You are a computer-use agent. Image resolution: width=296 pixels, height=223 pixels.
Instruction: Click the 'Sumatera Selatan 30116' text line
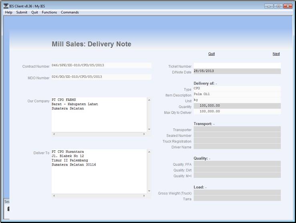coord(74,165)
